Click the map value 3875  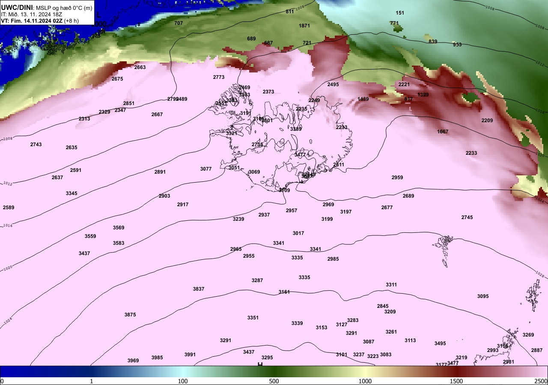[130, 315]
